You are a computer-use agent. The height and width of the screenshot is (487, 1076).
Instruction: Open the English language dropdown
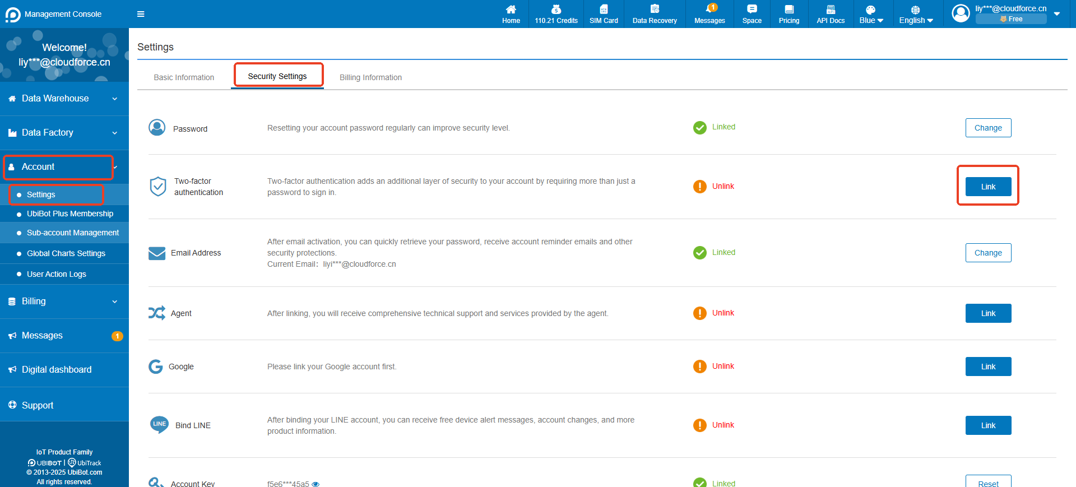coord(916,14)
